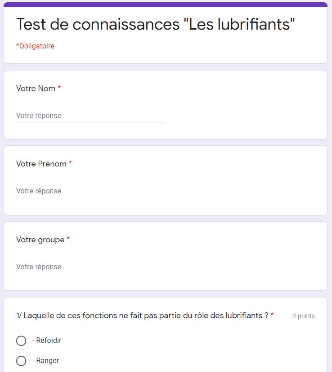This screenshot has height=372, width=332.
Task: Select the Refoidir radio button circle
Action: [x=21, y=341]
